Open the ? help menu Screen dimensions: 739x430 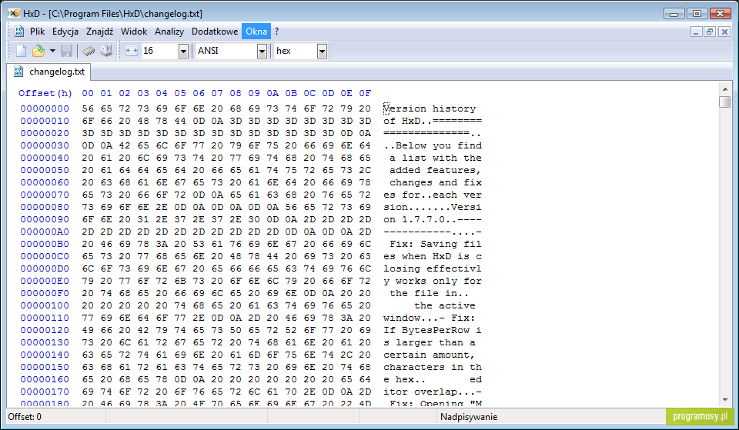click(276, 32)
